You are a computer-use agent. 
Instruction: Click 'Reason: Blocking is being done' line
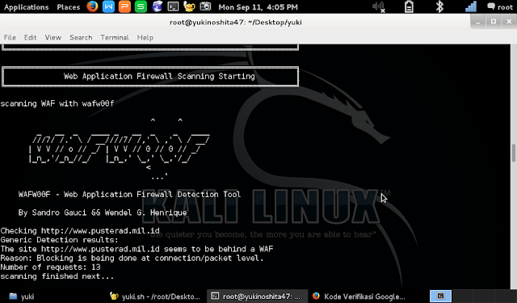coord(132,259)
